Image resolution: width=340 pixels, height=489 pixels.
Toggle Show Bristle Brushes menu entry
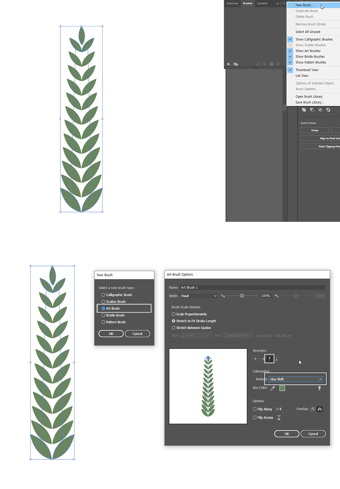314,56
